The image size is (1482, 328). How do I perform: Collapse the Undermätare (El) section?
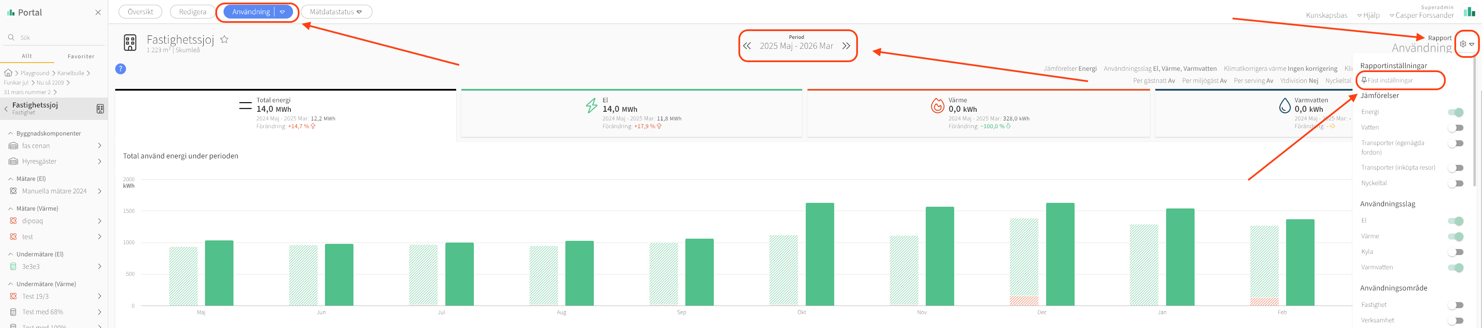[x=10, y=254]
